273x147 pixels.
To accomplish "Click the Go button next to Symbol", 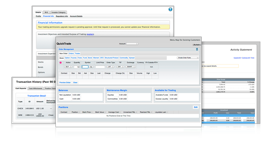I will click(x=91, y=67).
